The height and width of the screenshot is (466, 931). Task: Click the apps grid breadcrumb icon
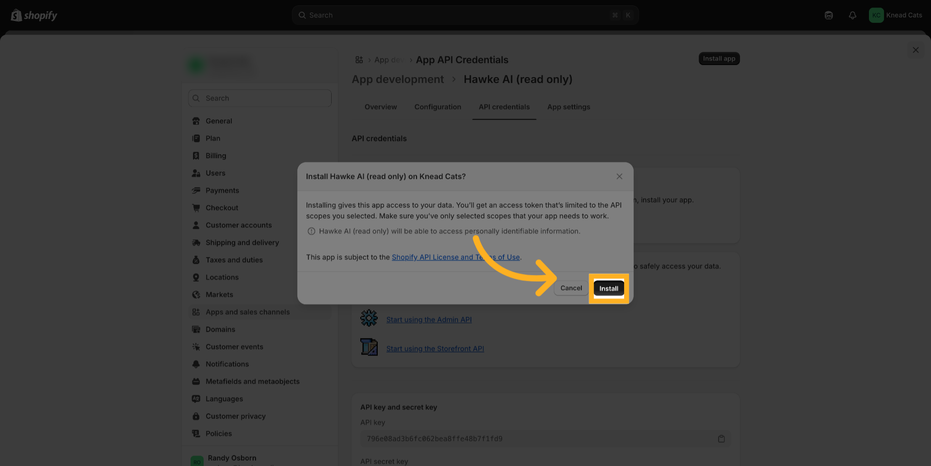click(359, 60)
